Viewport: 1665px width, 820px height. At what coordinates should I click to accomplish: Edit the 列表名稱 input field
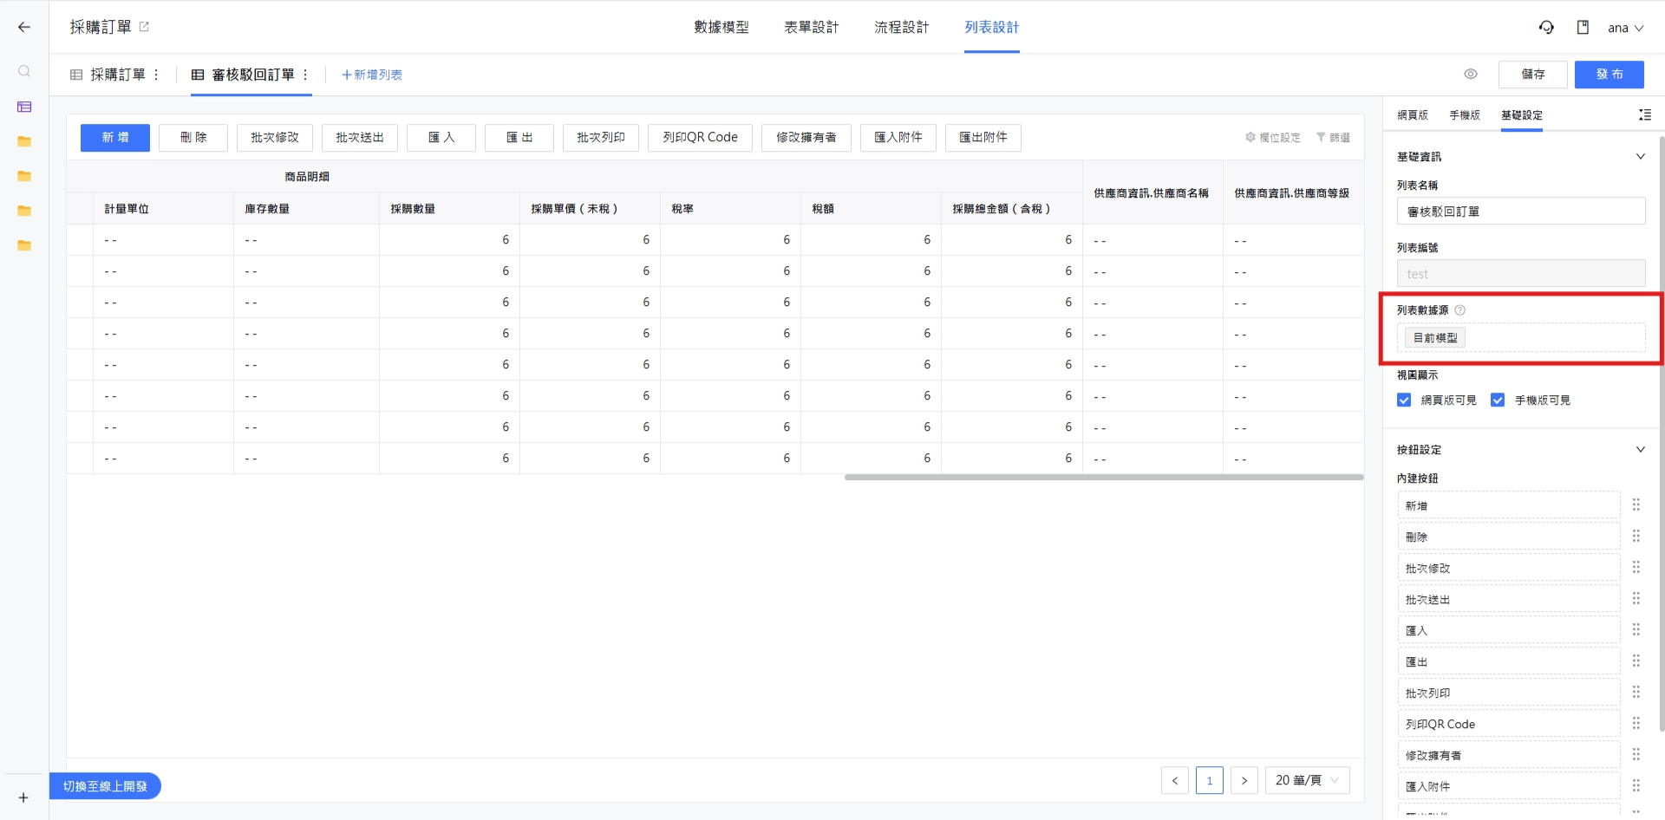point(1521,212)
